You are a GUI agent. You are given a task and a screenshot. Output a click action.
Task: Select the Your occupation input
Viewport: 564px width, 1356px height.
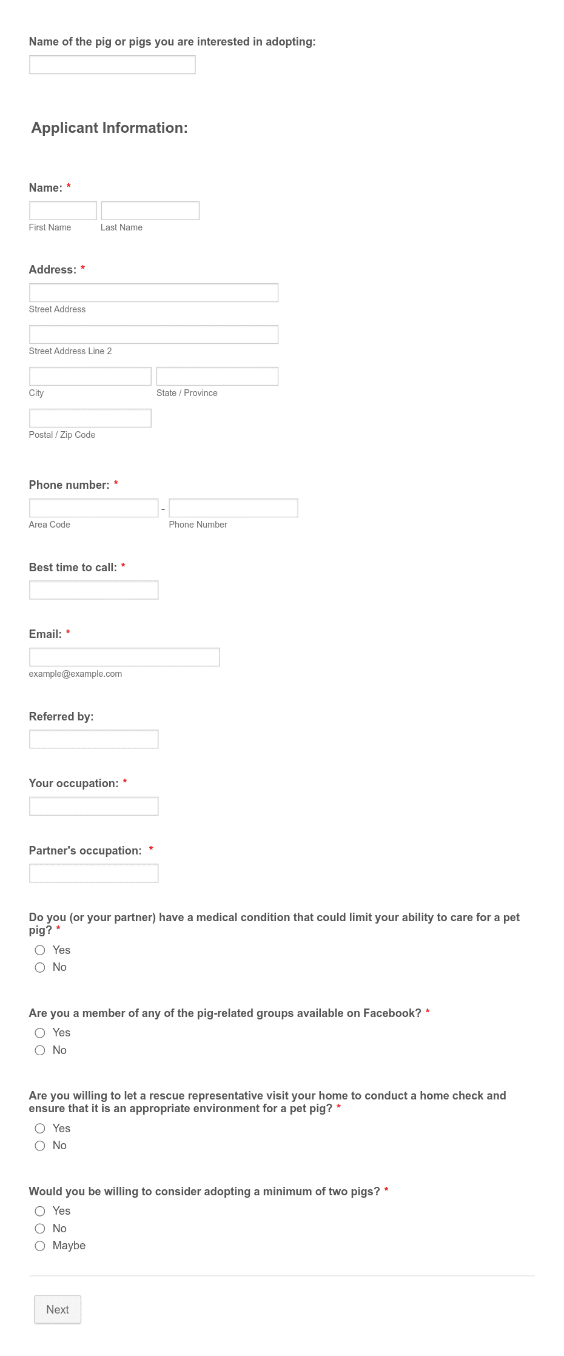tap(93, 806)
